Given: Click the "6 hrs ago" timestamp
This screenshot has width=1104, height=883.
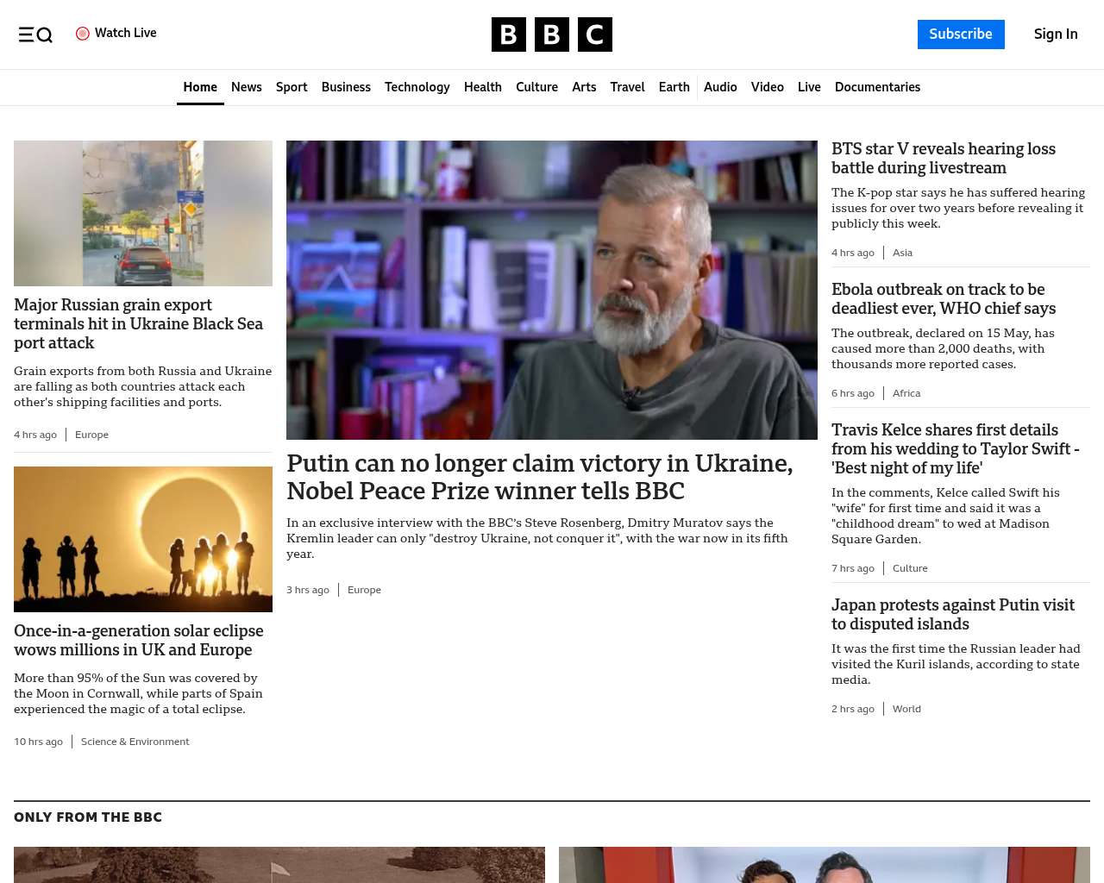Looking at the screenshot, I should (853, 393).
